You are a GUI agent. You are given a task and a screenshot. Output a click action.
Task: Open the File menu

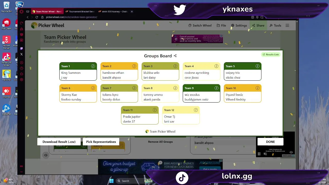[x=221, y=25]
